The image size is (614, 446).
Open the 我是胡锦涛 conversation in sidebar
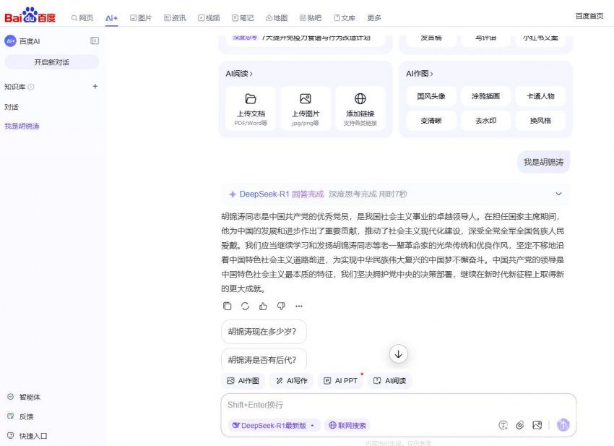pos(22,126)
